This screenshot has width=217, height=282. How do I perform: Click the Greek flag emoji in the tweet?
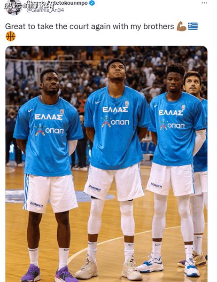click(193, 26)
